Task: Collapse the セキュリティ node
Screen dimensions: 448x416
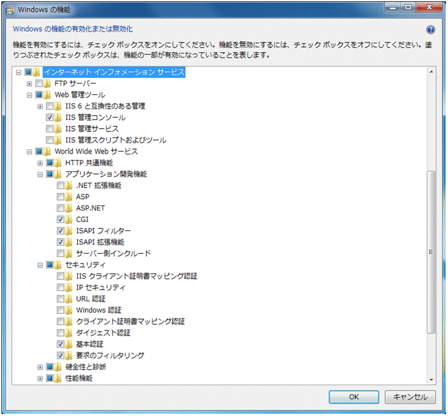Action: tap(40, 266)
